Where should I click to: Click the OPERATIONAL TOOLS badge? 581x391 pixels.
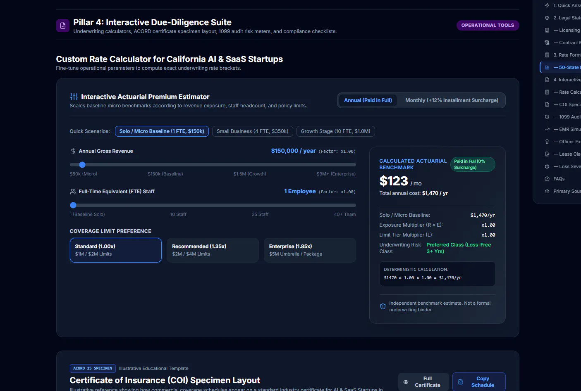(x=488, y=25)
